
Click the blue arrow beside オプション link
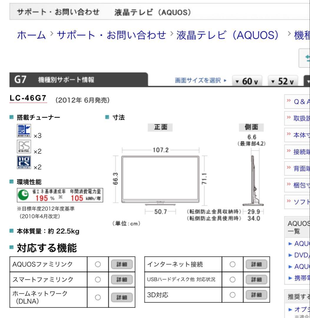pos(290,308)
